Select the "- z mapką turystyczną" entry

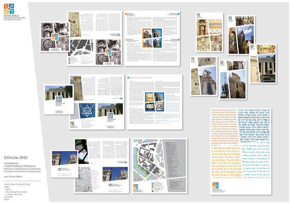tap(13, 194)
